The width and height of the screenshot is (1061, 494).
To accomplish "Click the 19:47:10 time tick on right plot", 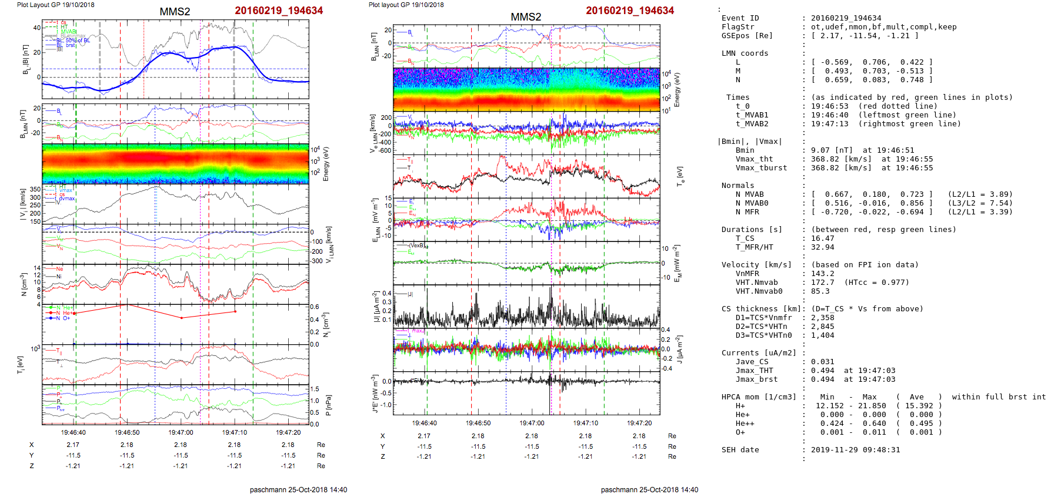I will pos(586,423).
